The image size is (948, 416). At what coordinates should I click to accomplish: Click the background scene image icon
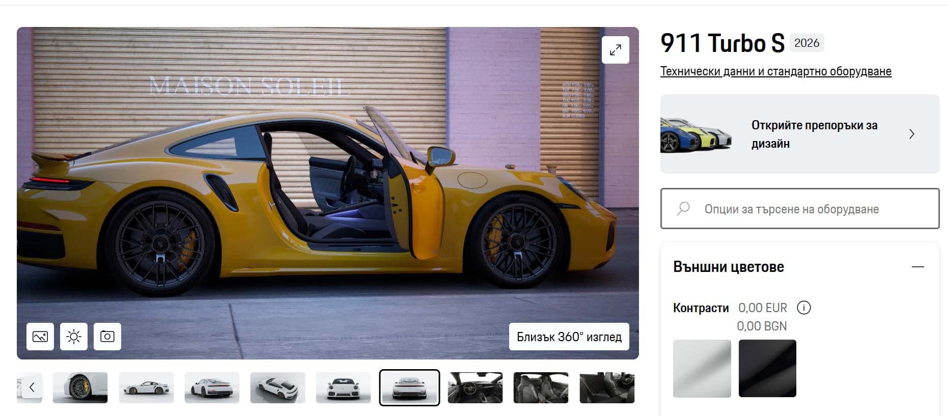tap(40, 337)
